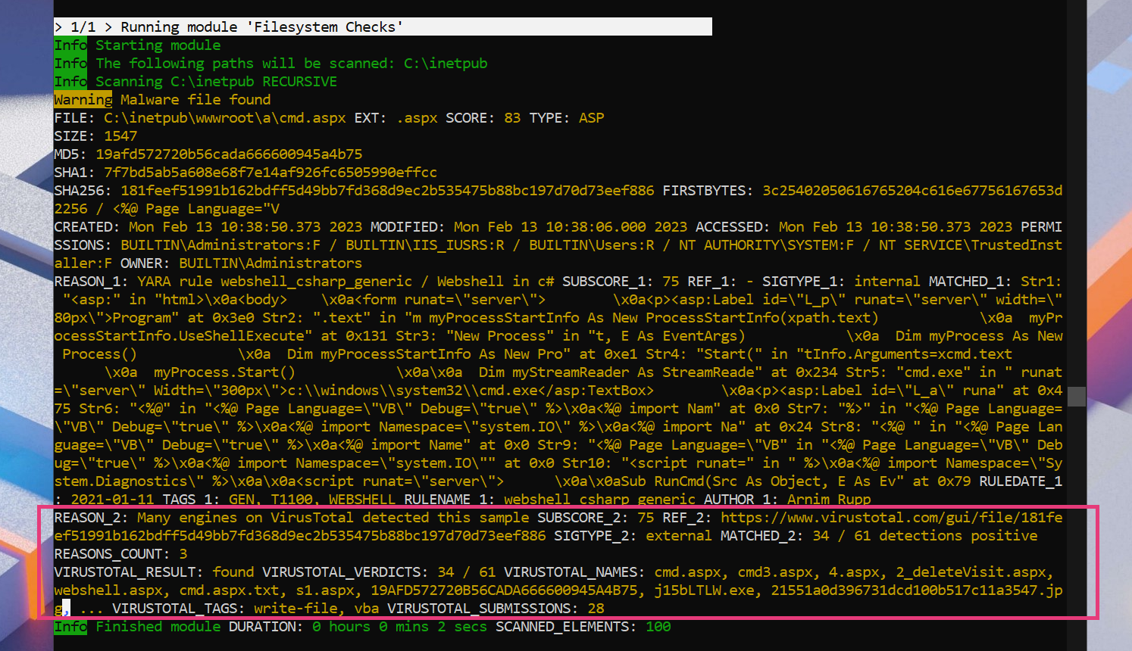1132x651 pixels.
Task: Click the Info badge before 'Finished module'
Action: click(x=70, y=627)
